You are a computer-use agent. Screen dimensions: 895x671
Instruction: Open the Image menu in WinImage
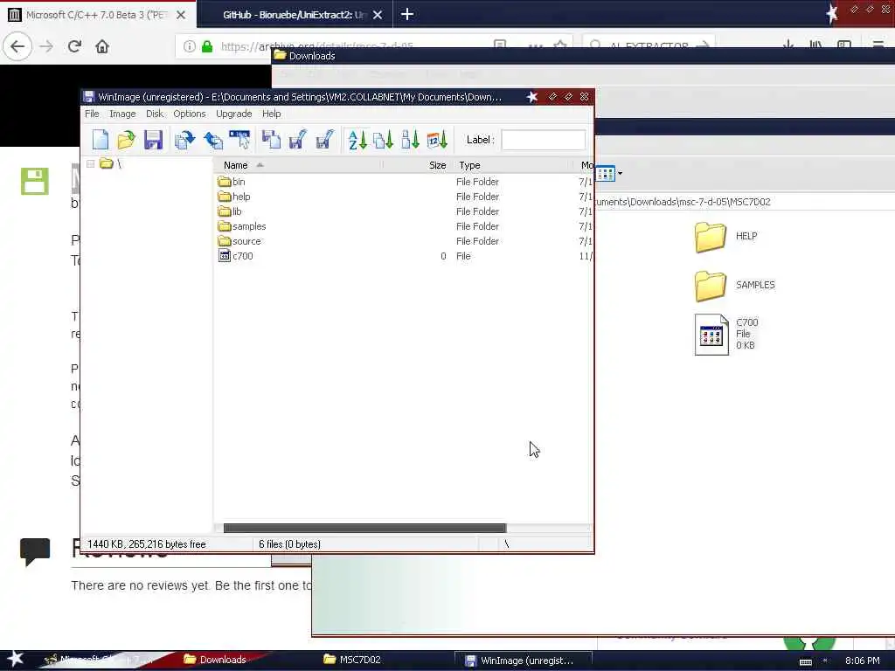pyautogui.click(x=122, y=114)
